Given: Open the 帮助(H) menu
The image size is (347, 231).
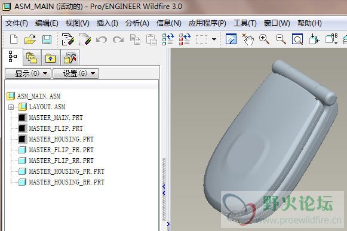Looking at the screenshot, I should [x=309, y=23].
